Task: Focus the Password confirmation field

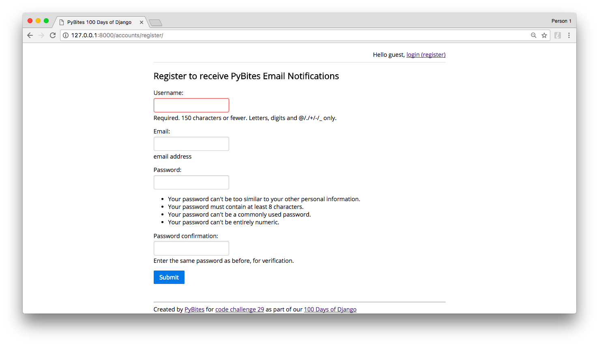Action: point(191,248)
